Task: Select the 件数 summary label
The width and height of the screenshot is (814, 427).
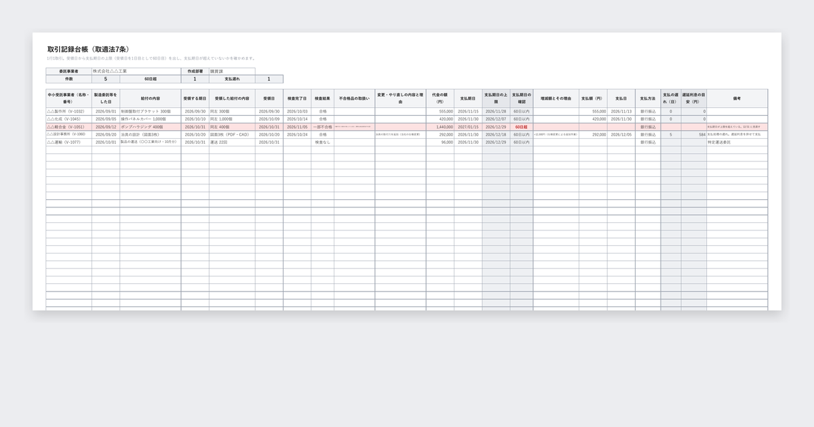Action: pos(69,79)
